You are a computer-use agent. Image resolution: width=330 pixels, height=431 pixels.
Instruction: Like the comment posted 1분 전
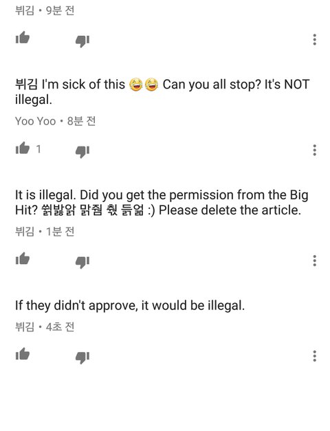point(23,258)
